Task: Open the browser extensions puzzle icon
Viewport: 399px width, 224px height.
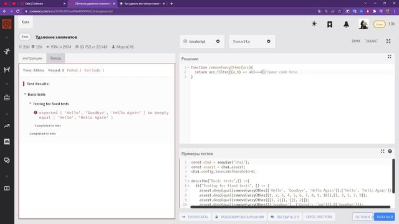Action: tap(374, 11)
